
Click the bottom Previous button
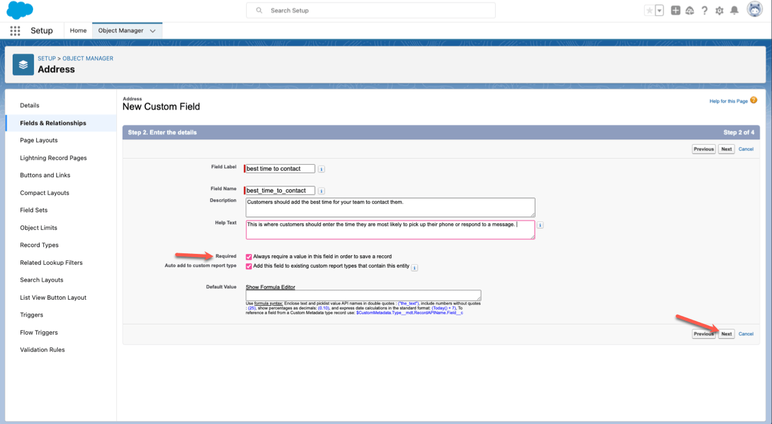coord(704,334)
